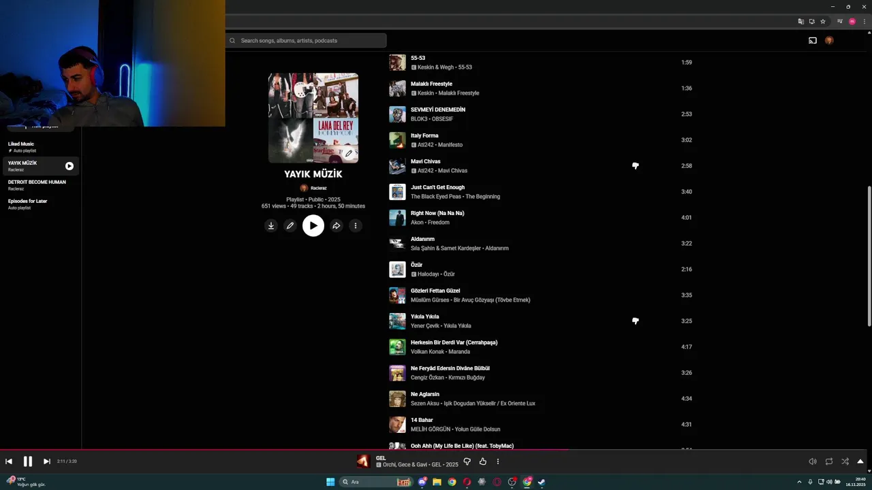Click the search magnifier icon

pyautogui.click(x=232, y=41)
